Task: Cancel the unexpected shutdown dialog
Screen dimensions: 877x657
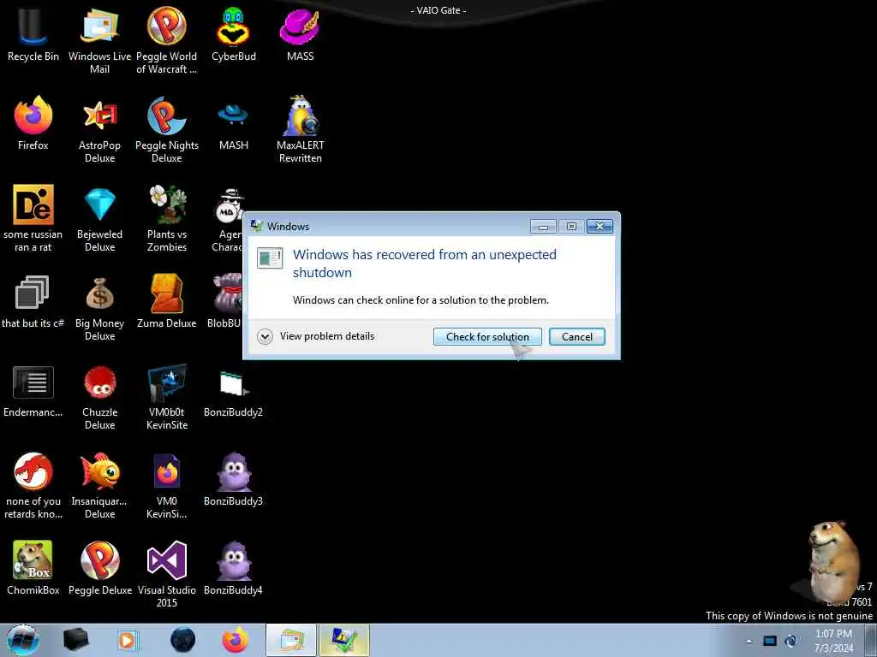Action: click(x=576, y=336)
